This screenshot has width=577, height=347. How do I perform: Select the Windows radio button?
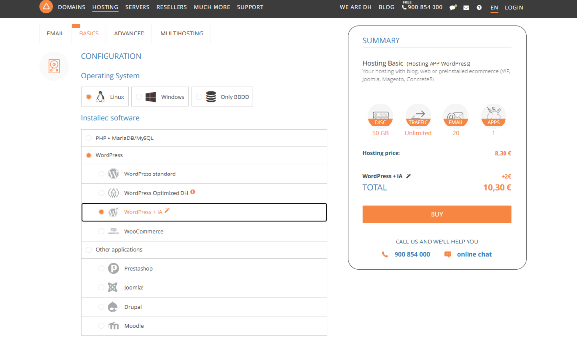139,97
